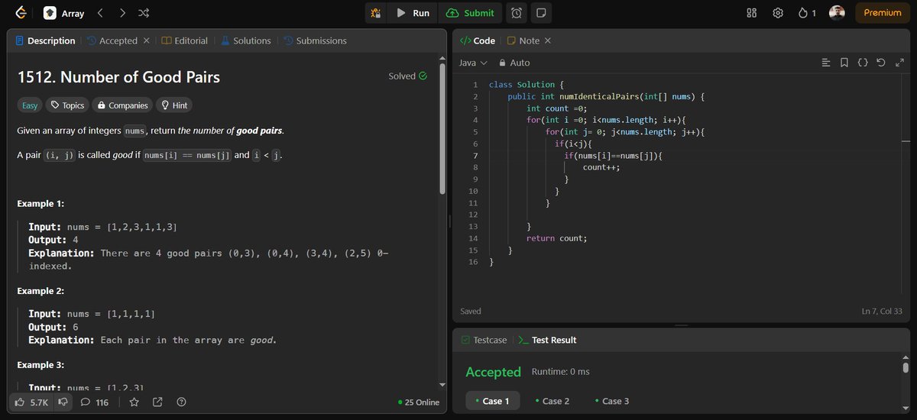Image resolution: width=917 pixels, height=420 pixels.
Task: Switch to the Submissions tab
Action: pyautogui.click(x=314, y=40)
